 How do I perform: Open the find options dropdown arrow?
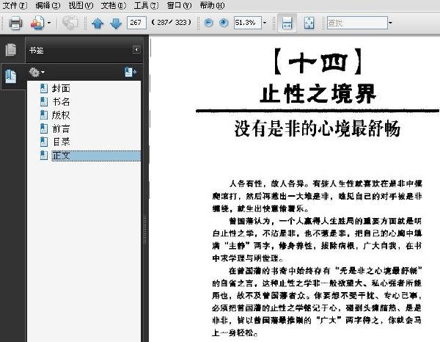coord(390,23)
